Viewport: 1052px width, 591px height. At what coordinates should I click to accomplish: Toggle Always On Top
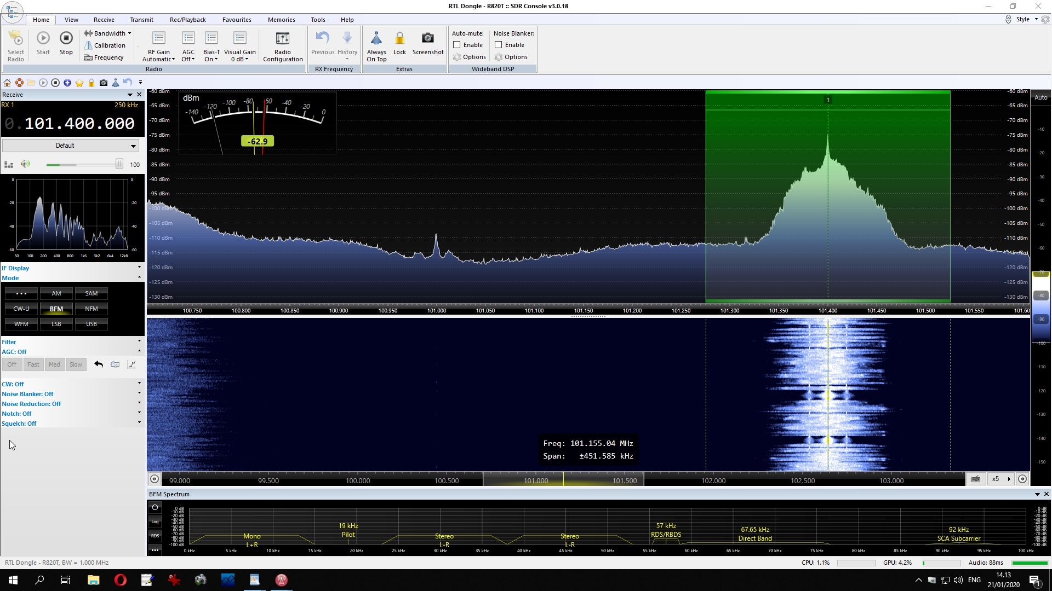[x=376, y=46]
